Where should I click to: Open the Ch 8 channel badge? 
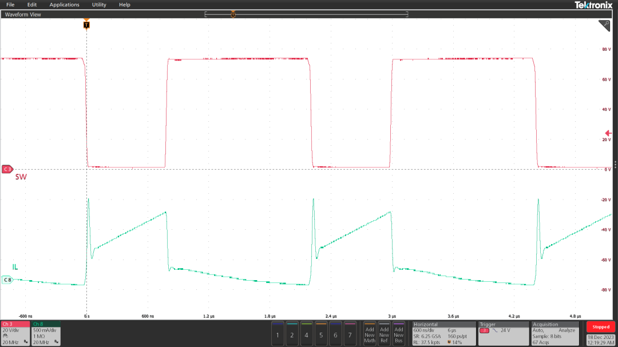[46, 333]
